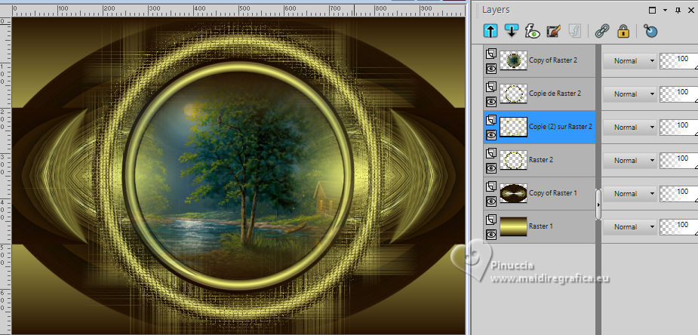Screen dimensions: 698x335
Task: Hide the Raster 1 background layer
Action: pyautogui.click(x=491, y=235)
